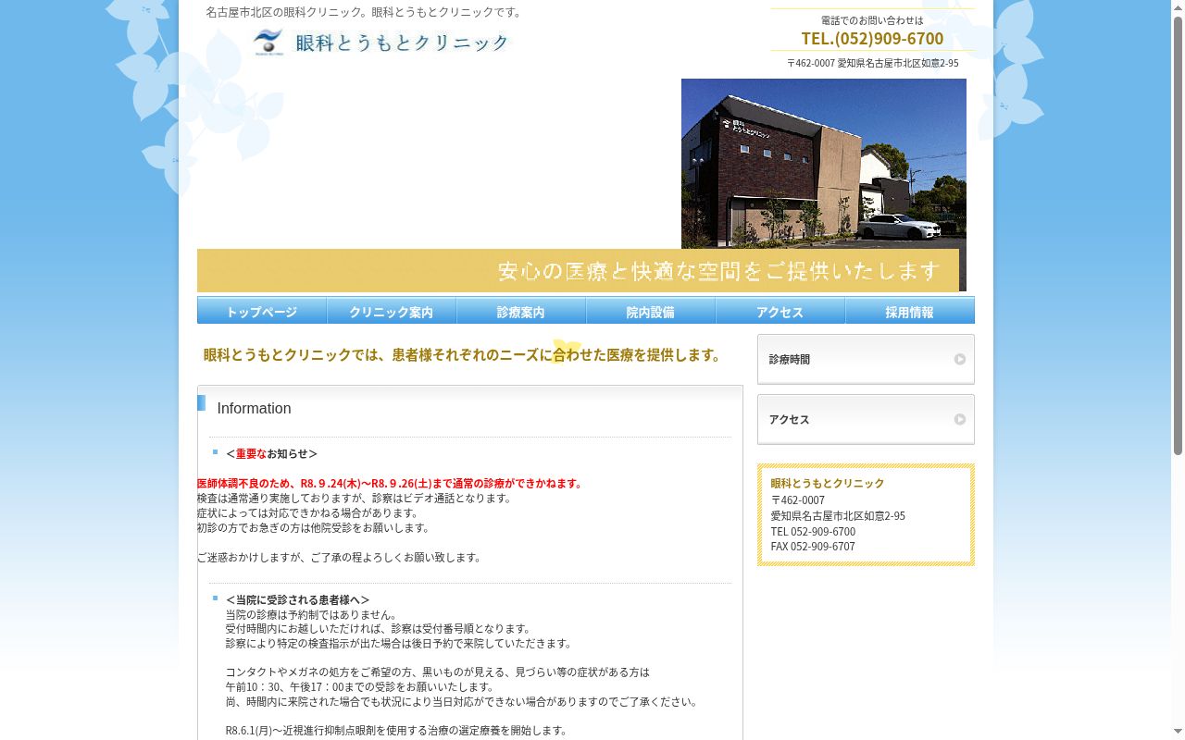The height and width of the screenshot is (740, 1185).
Task: Click the blue bullet beside 当院に受診される患者様へ
Action: [x=215, y=598]
